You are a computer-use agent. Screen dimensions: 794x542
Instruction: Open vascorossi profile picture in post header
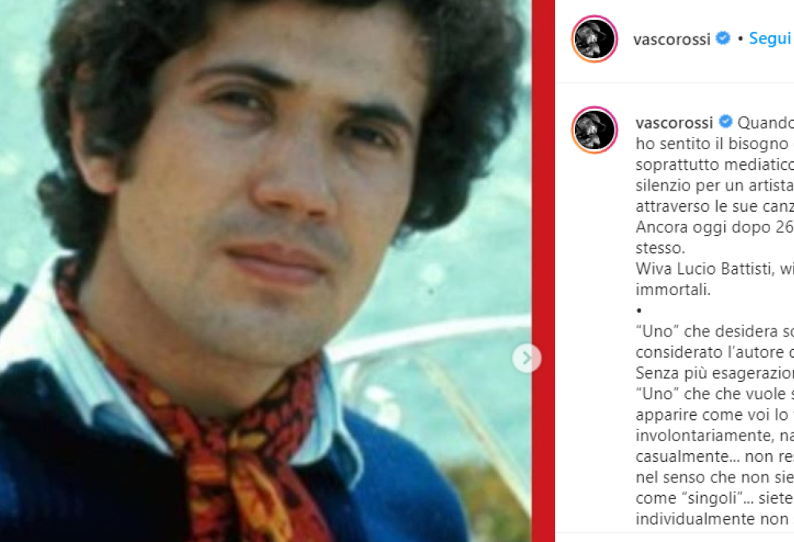[595, 38]
